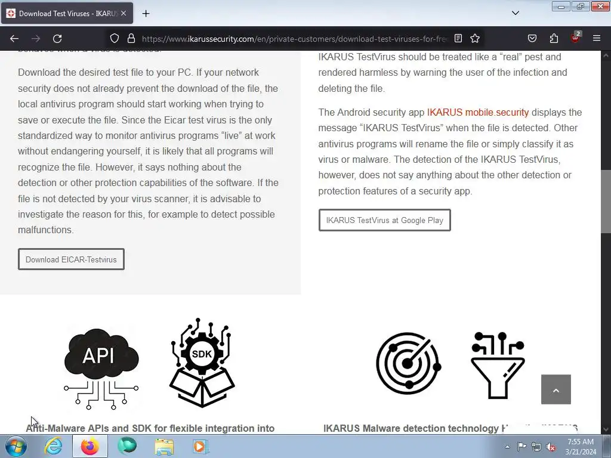This screenshot has height=458, width=611.
Task: Launch Internet Explorer from taskbar
Action: tap(53, 446)
